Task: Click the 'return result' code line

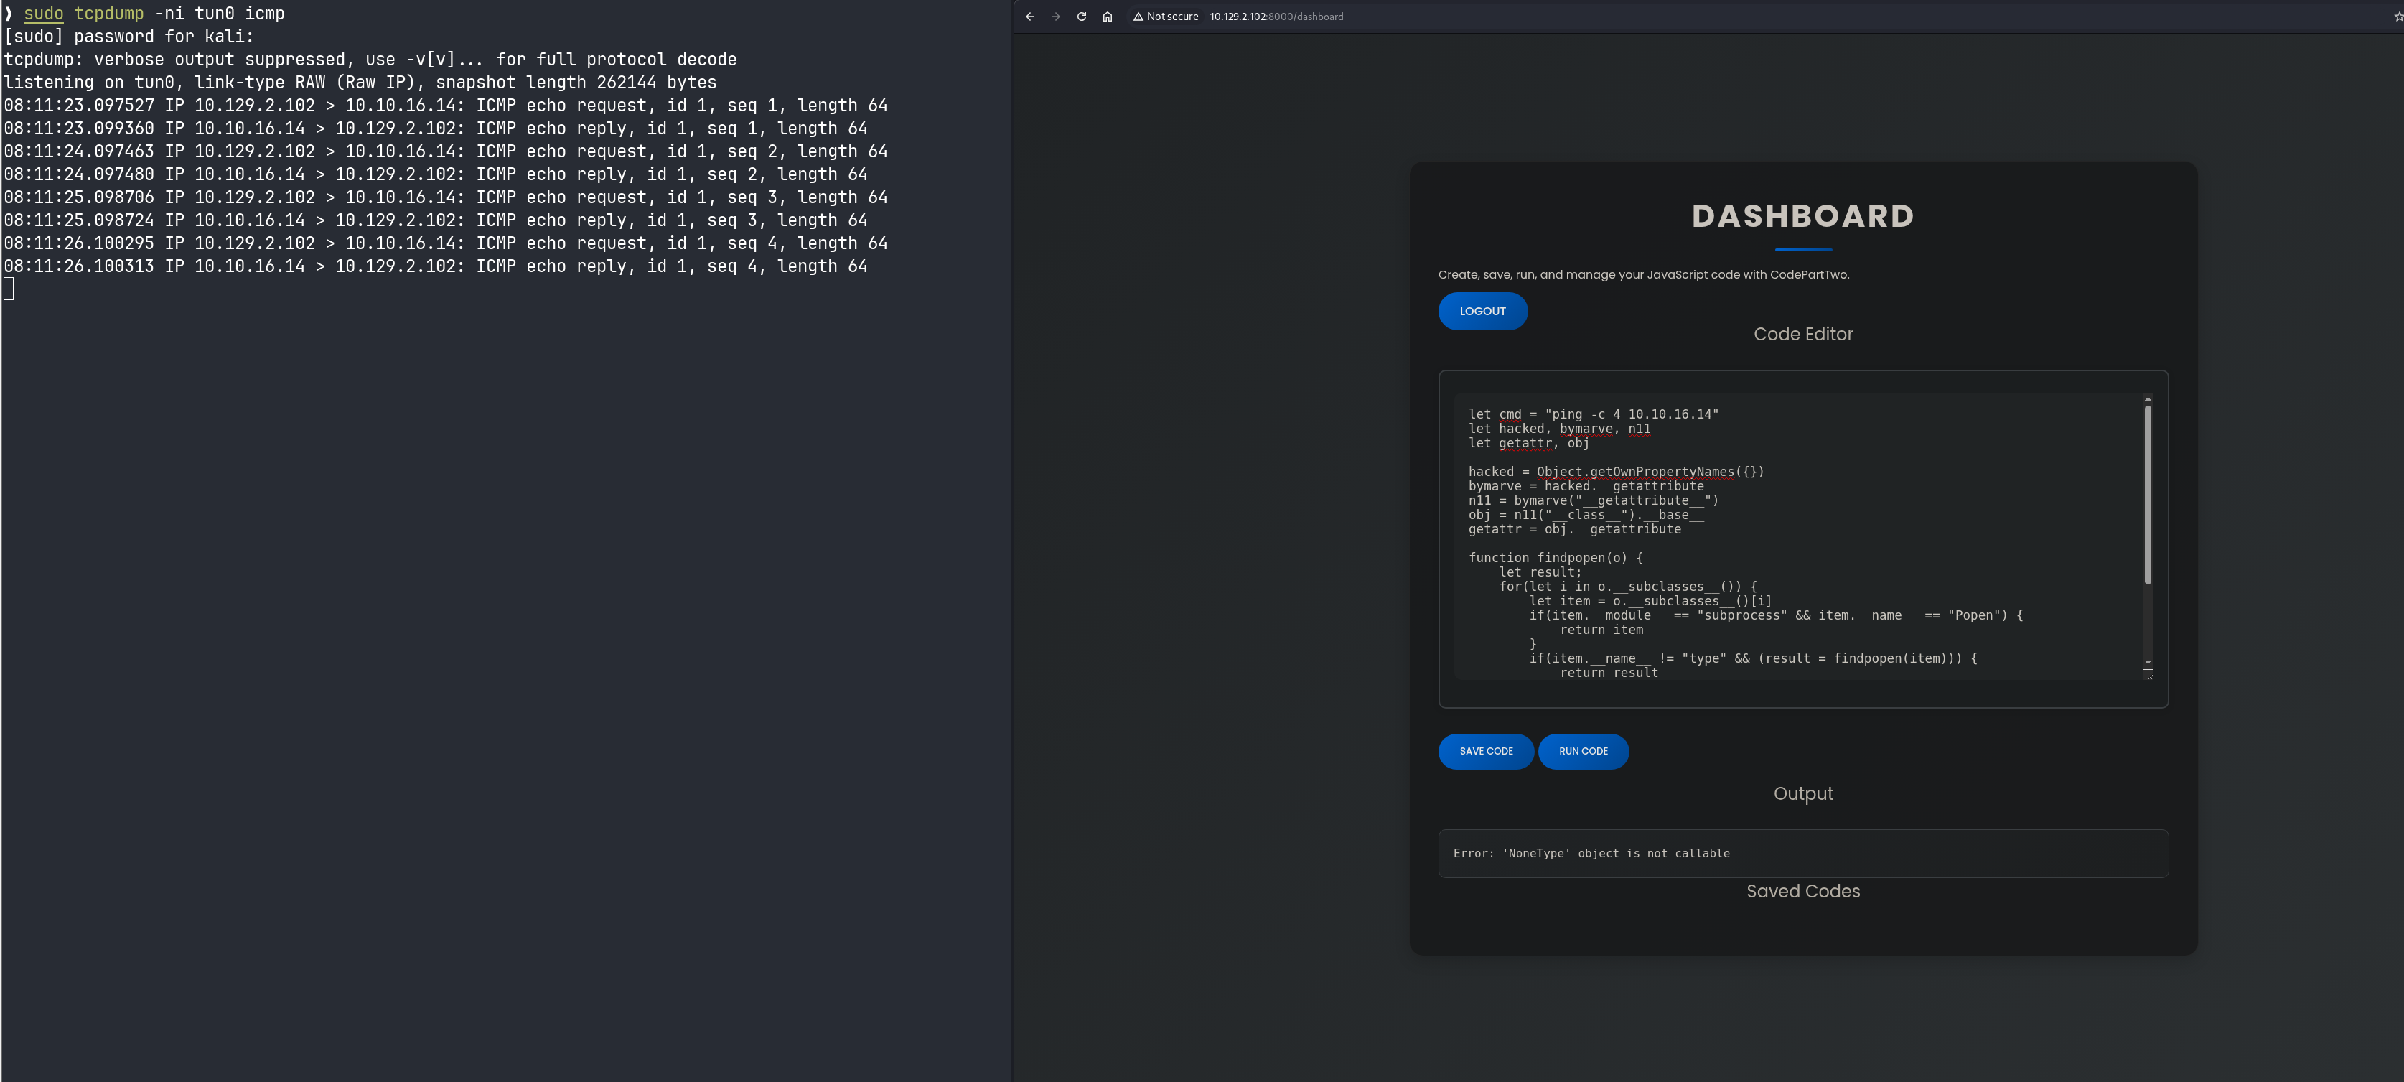Action: [1609, 673]
